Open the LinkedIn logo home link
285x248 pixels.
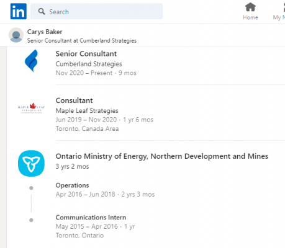(19, 11)
